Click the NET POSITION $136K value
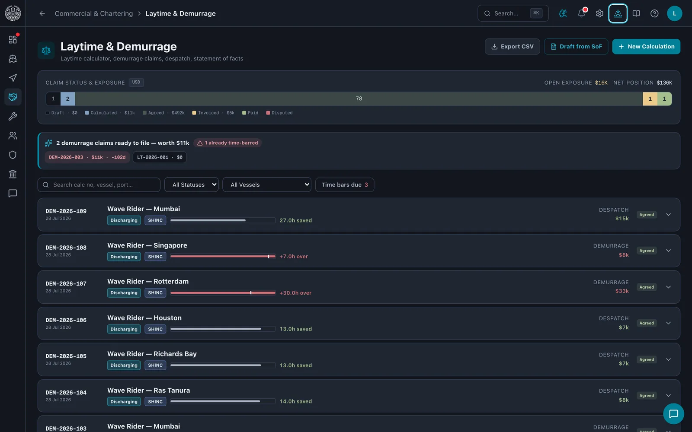Screen dimensions: 692x432 [x=664, y=83]
